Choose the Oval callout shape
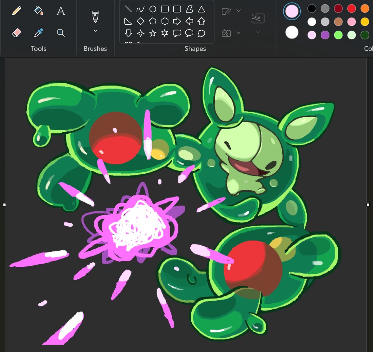The width and height of the screenshot is (373, 352). point(189,33)
